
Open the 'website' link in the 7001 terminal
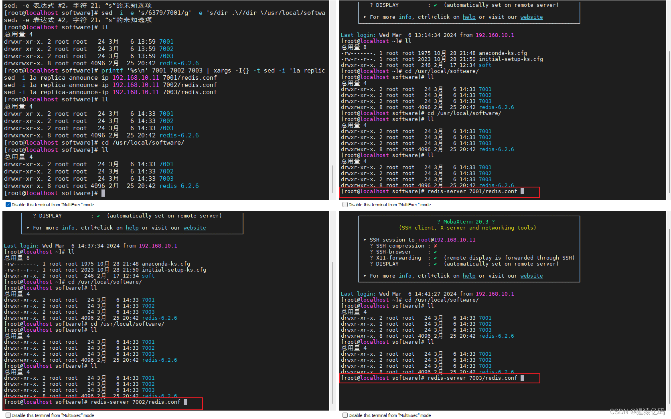pyautogui.click(x=531, y=17)
